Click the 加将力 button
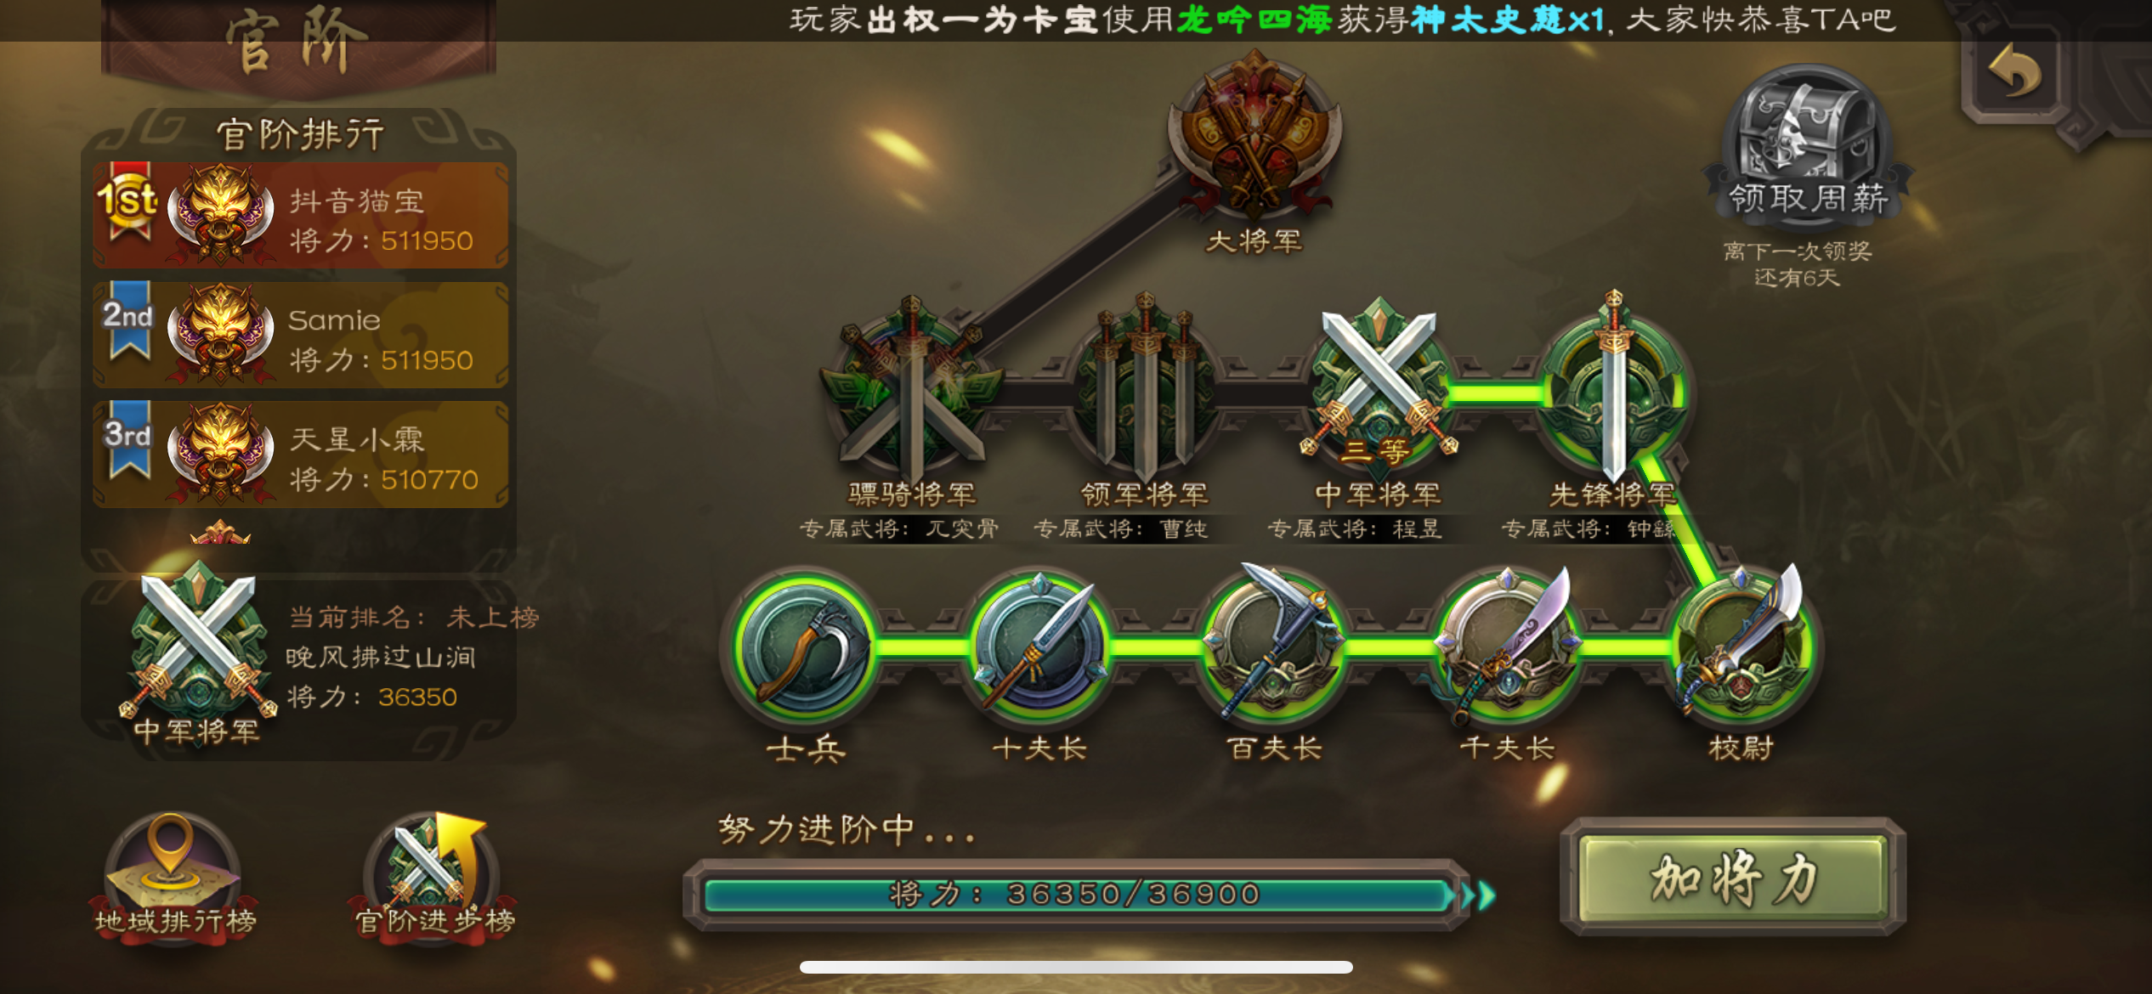The image size is (2152, 994). (1734, 878)
